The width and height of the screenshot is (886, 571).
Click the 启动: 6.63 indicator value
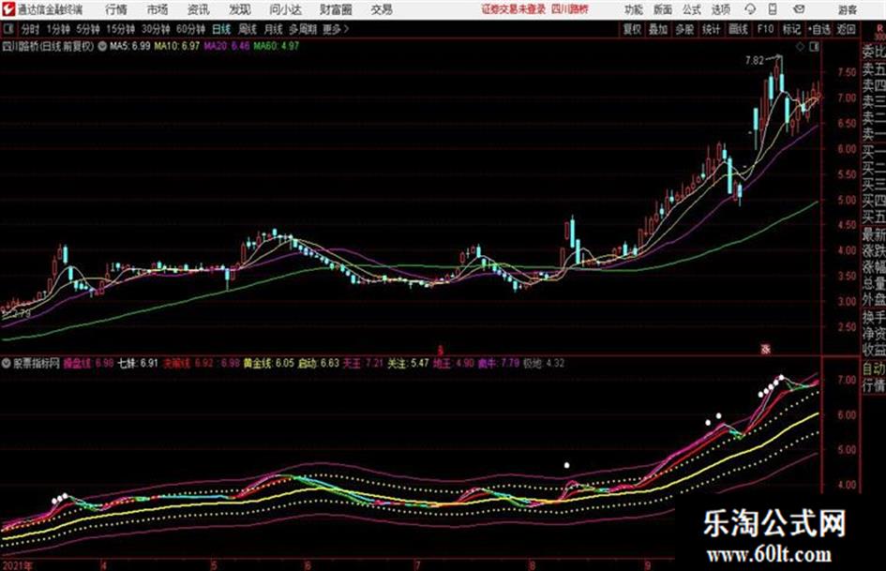pyautogui.click(x=319, y=363)
